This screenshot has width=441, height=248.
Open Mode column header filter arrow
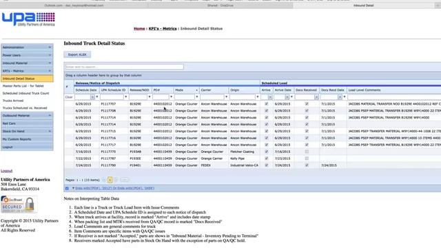196,90
